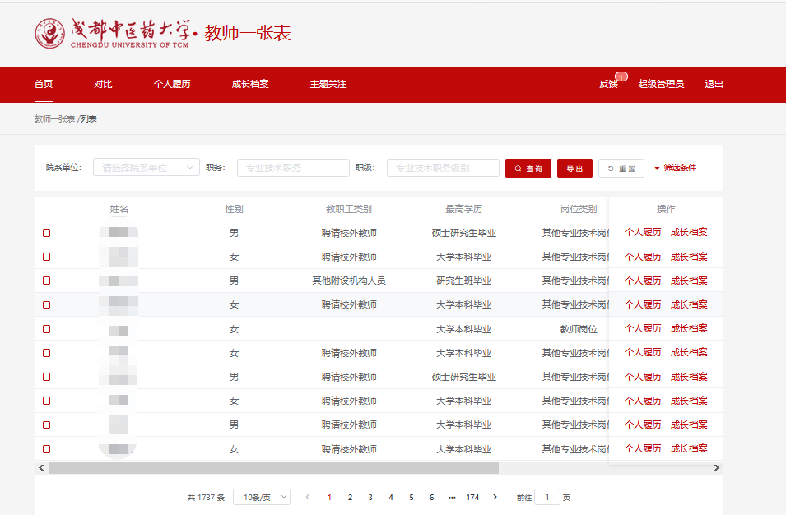Go to next page arrow in pagination
The height and width of the screenshot is (515, 786).
(495, 497)
